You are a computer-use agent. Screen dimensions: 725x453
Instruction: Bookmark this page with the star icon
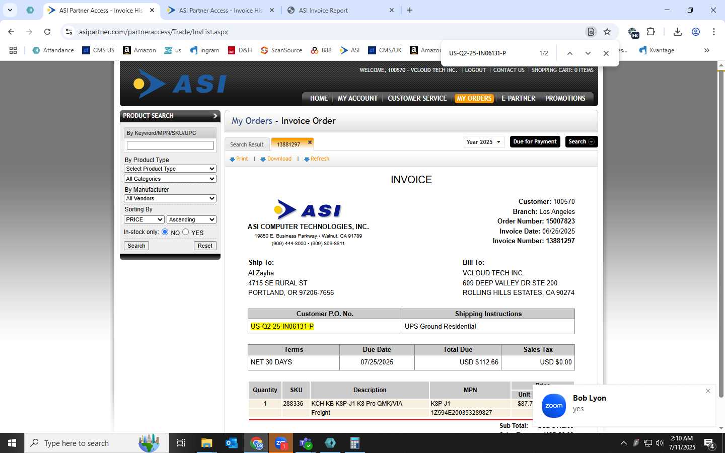[x=607, y=32]
